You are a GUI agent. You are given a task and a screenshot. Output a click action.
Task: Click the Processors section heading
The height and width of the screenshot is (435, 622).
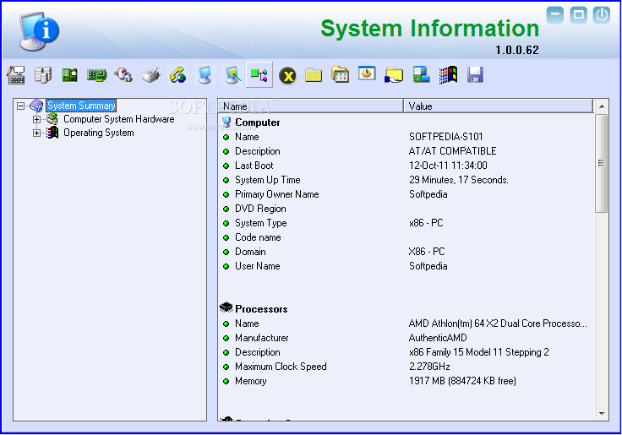click(x=261, y=309)
